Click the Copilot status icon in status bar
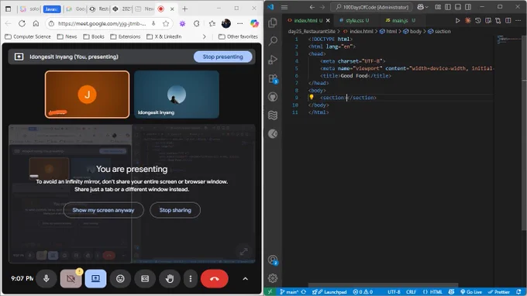 tap(451, 292)
